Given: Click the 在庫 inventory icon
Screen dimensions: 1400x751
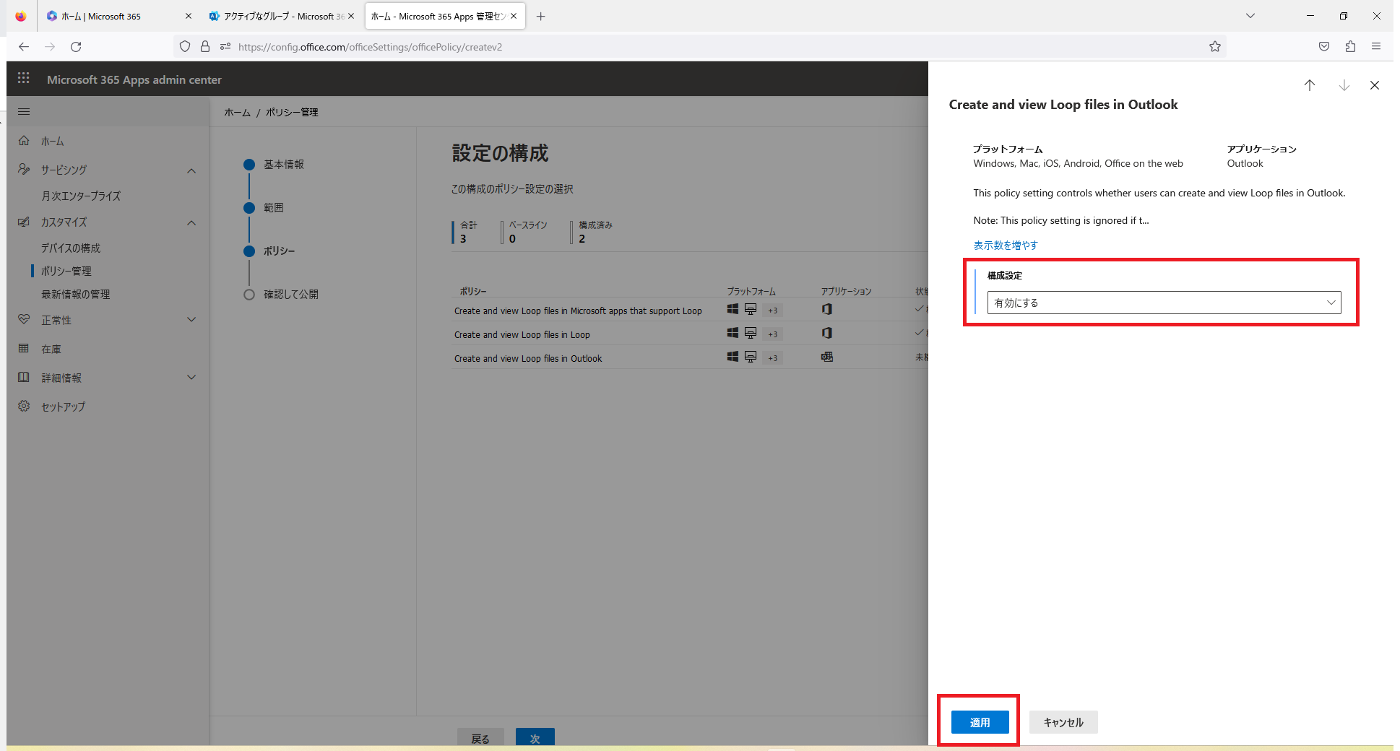Looking at the screenshot, I should (x=24, y=348).
